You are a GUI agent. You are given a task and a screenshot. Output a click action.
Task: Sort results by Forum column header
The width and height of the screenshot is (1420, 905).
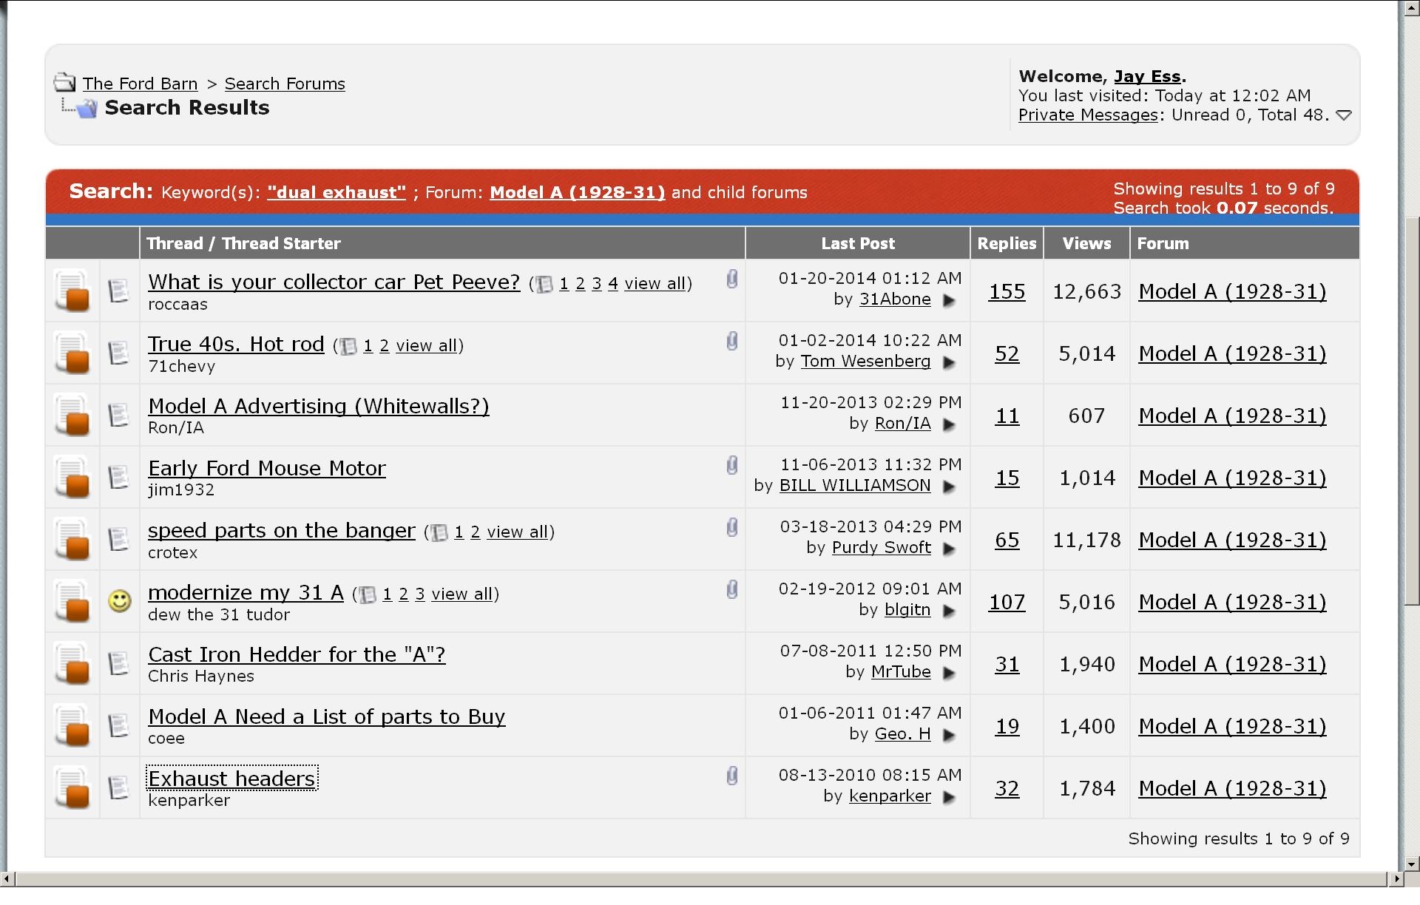pyautogui.click(x=1163, y=243)
